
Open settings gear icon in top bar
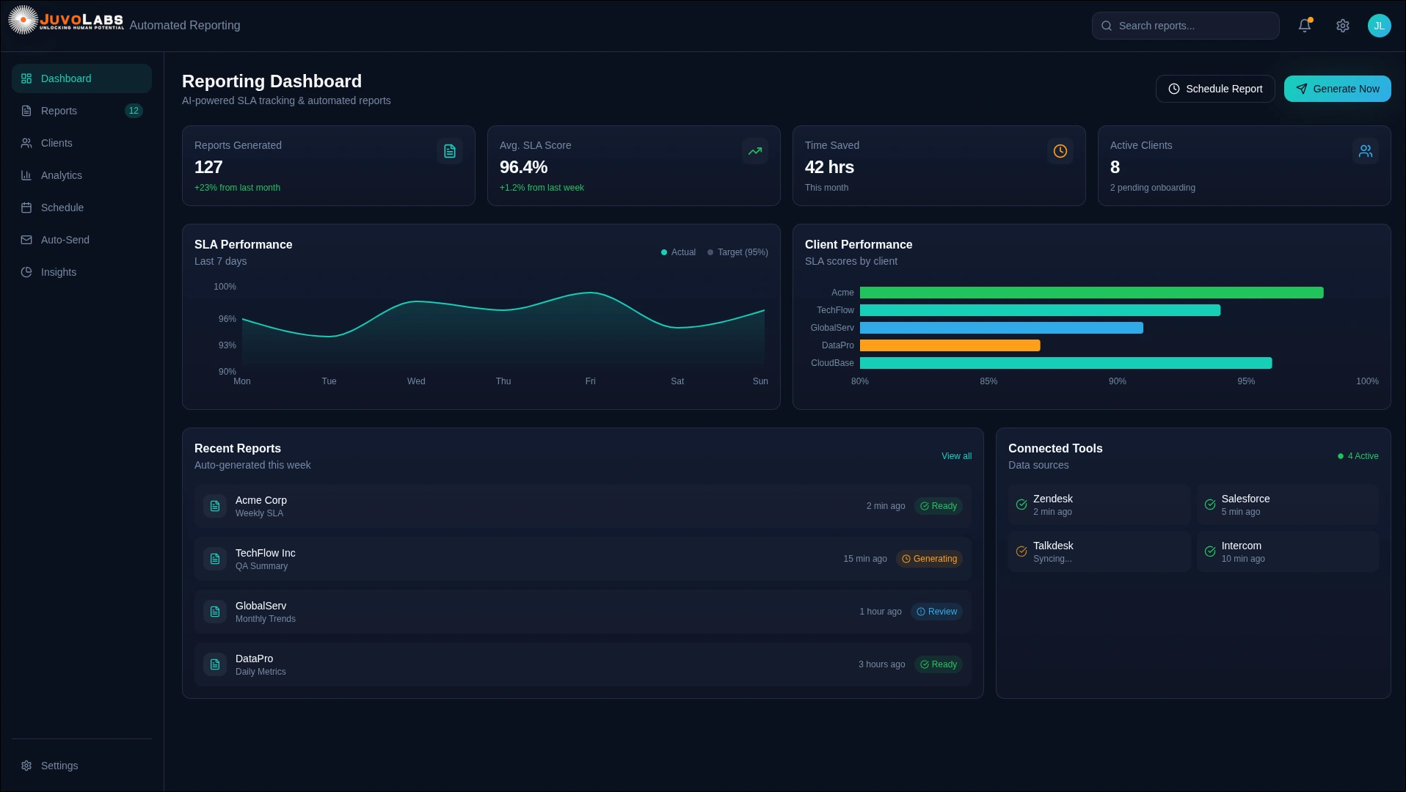point(1342,26)
